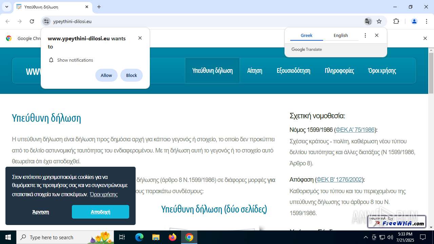
Task: Close the Google Translate popup
Action: click(x=377, y=35)
